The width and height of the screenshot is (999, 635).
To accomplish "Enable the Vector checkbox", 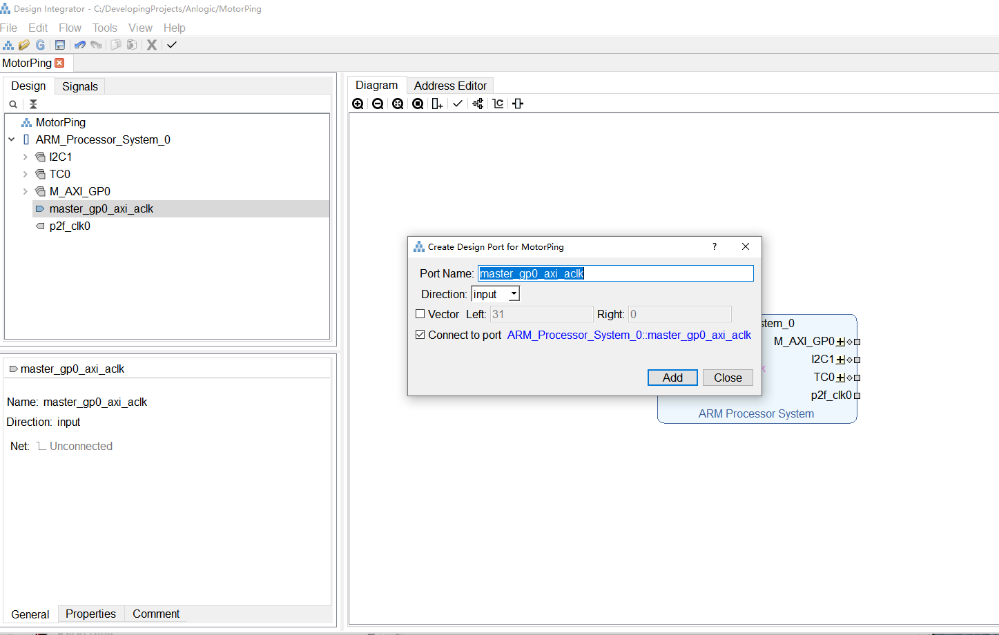I will click(420, 313).
